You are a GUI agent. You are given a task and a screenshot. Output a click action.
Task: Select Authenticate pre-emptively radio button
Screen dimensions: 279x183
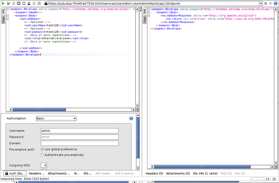[42, 155]
